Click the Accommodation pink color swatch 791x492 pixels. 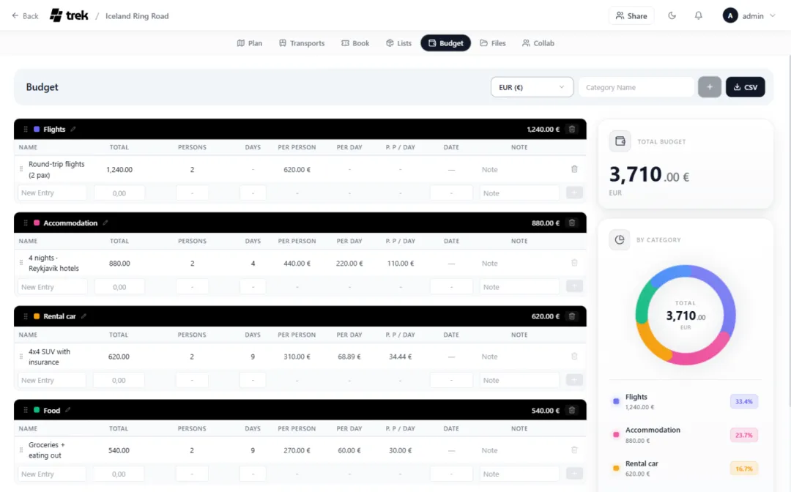37,223
